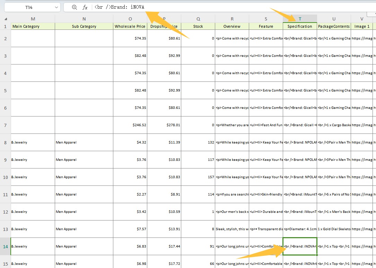This screenshot has height=268, width=376.
Task: Select the '1 x Cargo Basket' package cell
Action: click(334, 125)
